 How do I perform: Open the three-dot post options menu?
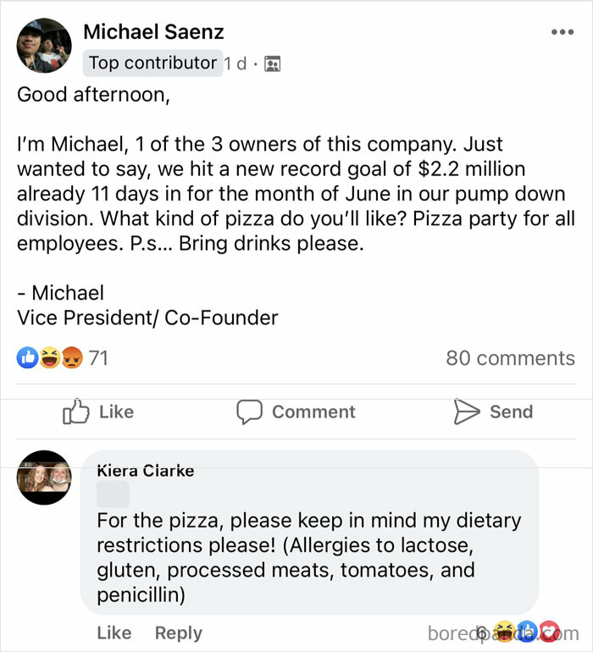point(562,32)
